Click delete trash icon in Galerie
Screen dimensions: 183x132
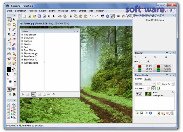pyautogui.click(x=53, y=94)
